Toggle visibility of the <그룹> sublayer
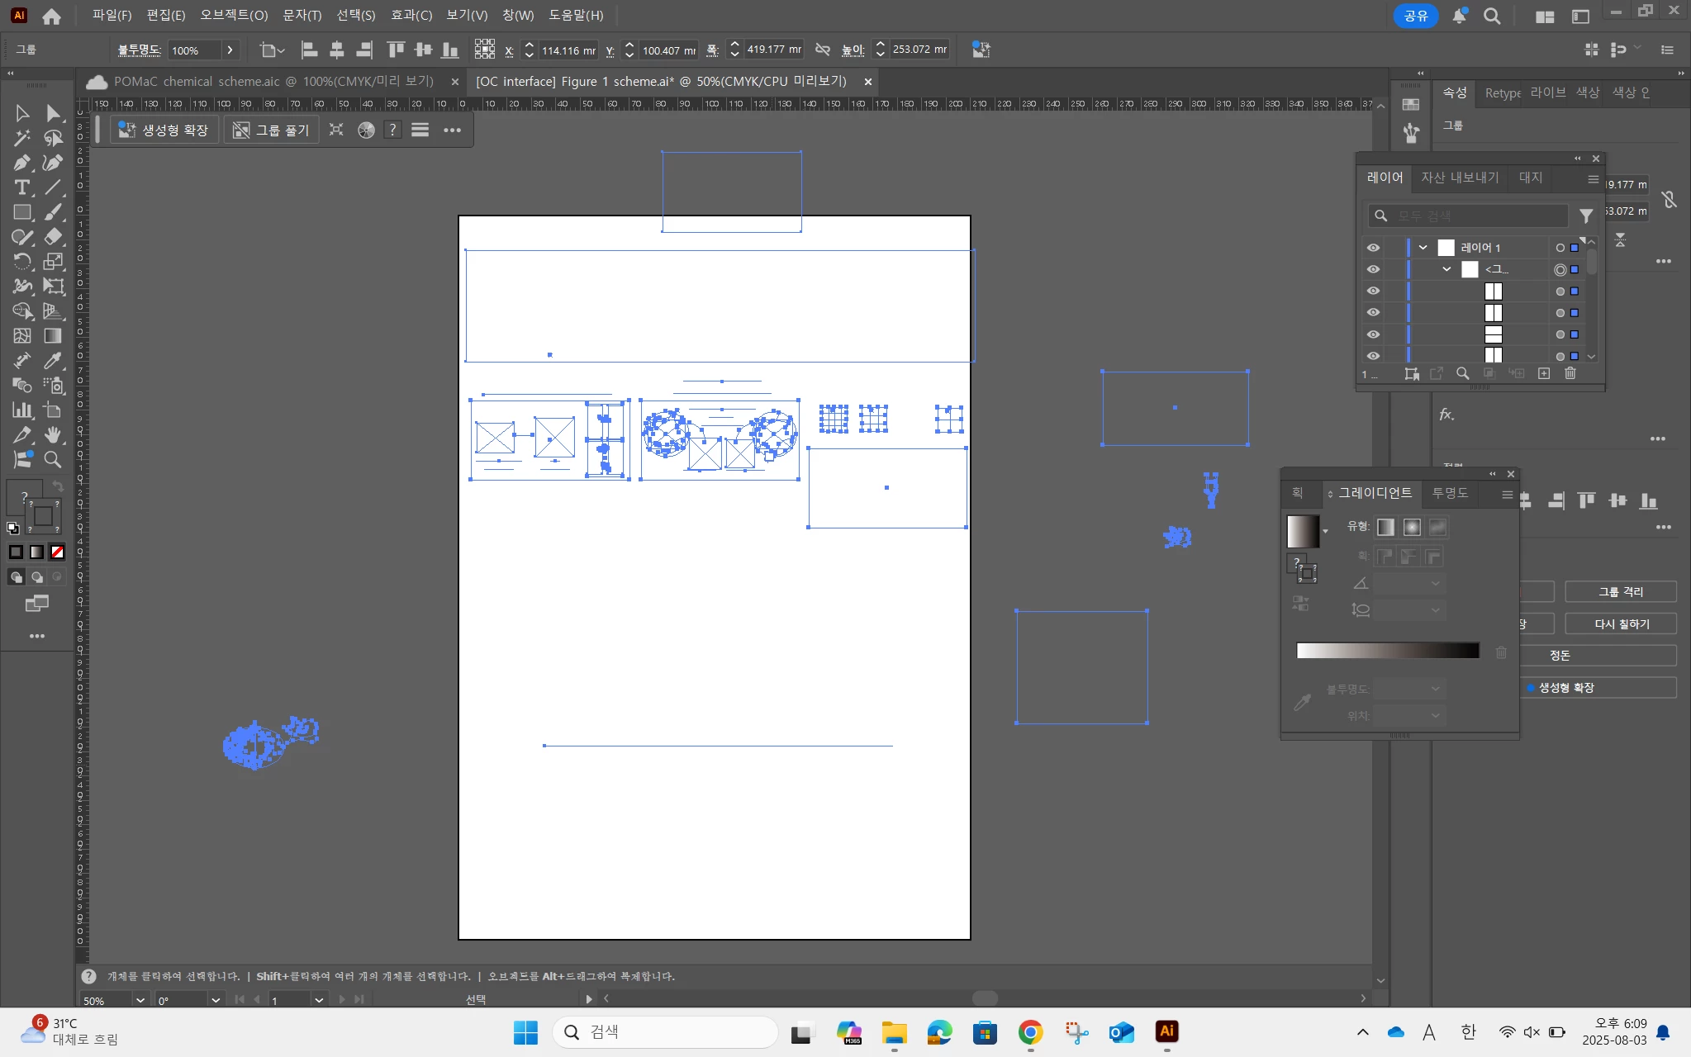Screen dimensions: 1691x1057 click(x=1373, y=269)
